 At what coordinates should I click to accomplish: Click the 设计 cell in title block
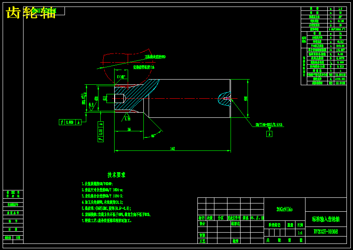[x=202, y=224]
